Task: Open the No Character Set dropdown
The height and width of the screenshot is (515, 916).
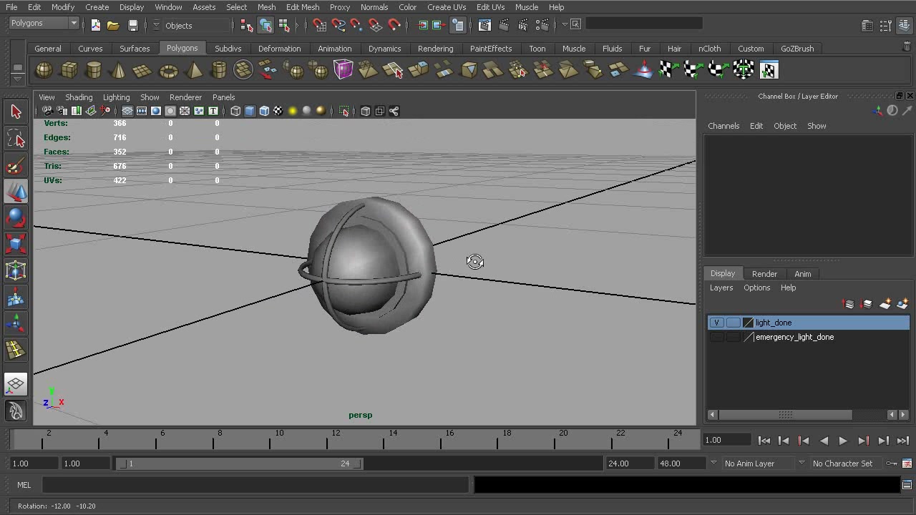Action: coord(801,463)
